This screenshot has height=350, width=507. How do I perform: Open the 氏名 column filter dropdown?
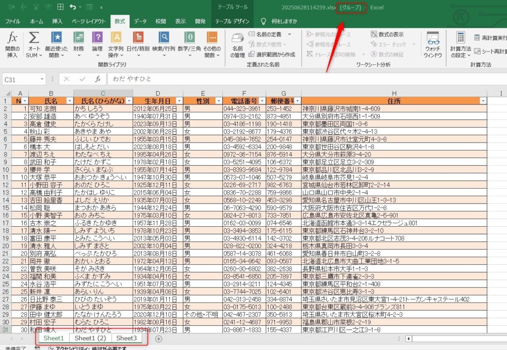pos(69,101)
